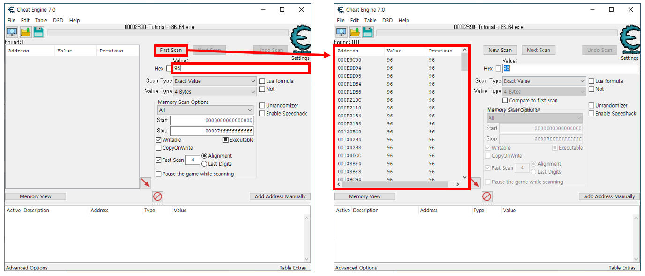This screenshot has width=645, height=276.
Task: Click Stop address field in left window
Action: pos(212,131)
